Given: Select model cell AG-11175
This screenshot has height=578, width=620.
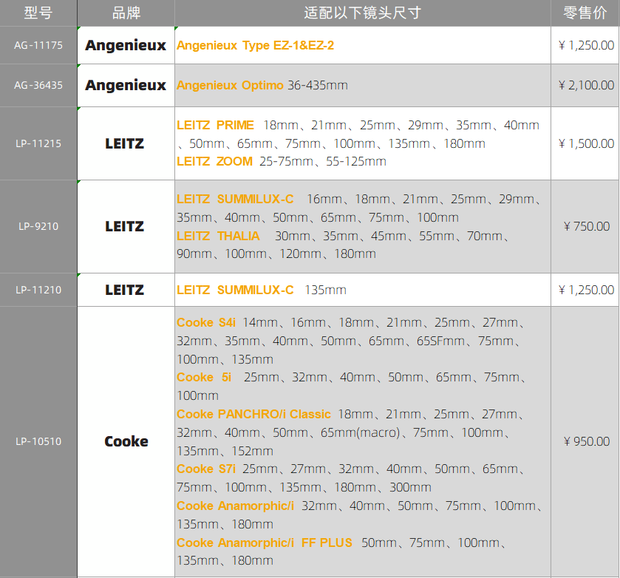Looking at the screenshot, I should pos(38,45).
